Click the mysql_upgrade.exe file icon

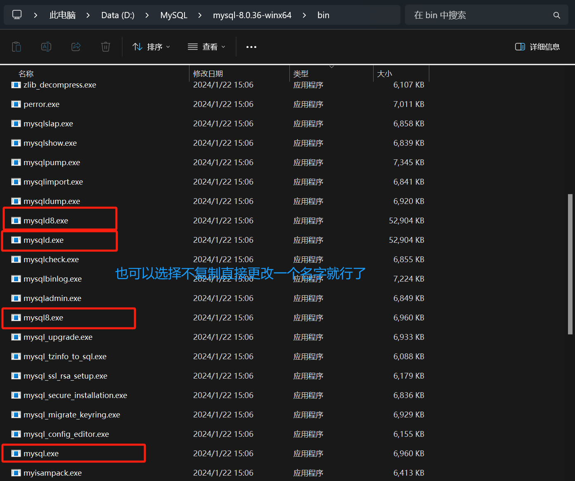(16, 337)
